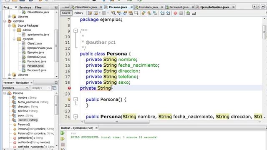This screenshot has height=150, width=267.
Task: Click the Find Next Occurrence icon
Action: click(125, 13)
